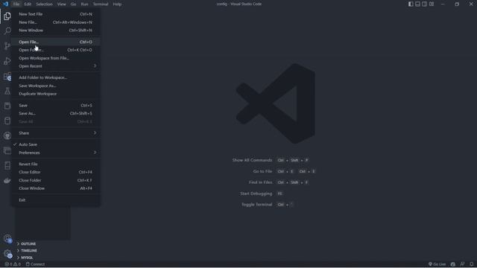Open the Help menu
The image size is (477, 268).
[117, 4]
